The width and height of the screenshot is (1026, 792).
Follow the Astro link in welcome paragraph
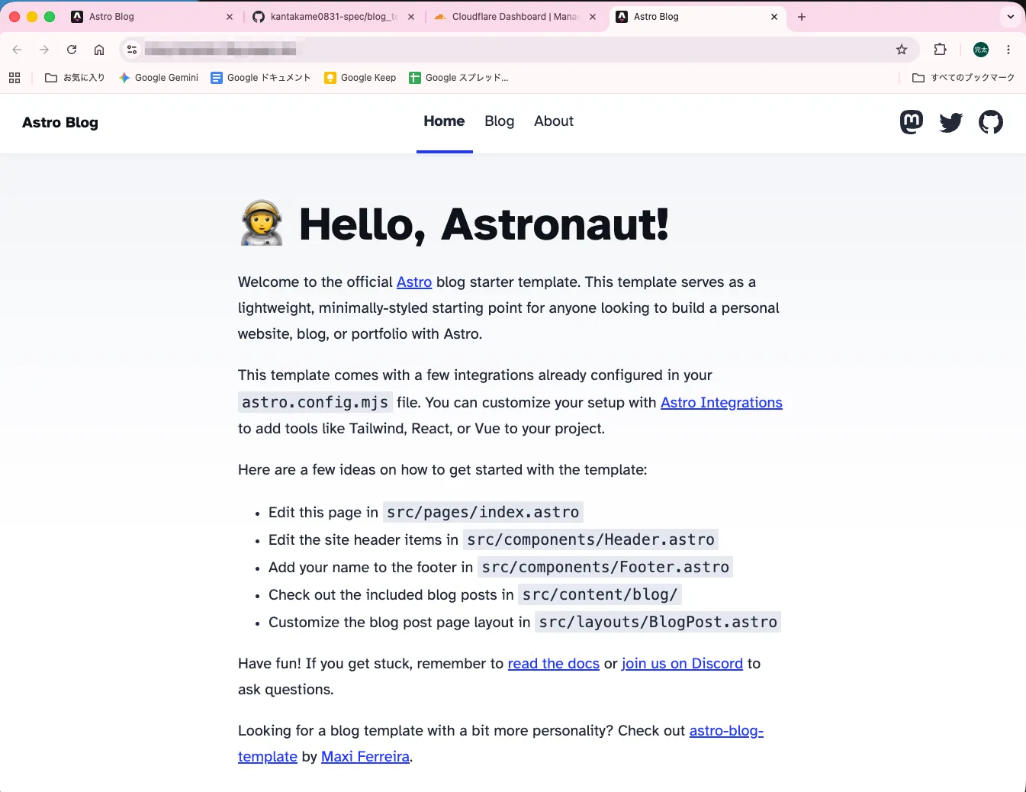(414, 282)
